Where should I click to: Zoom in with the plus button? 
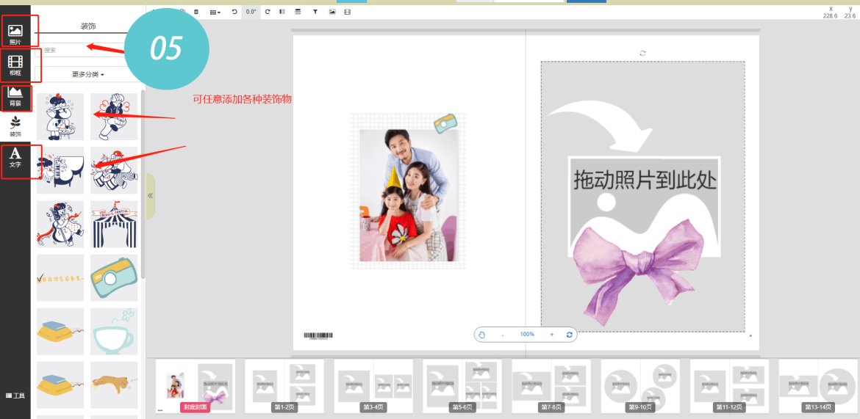[551, 335]
